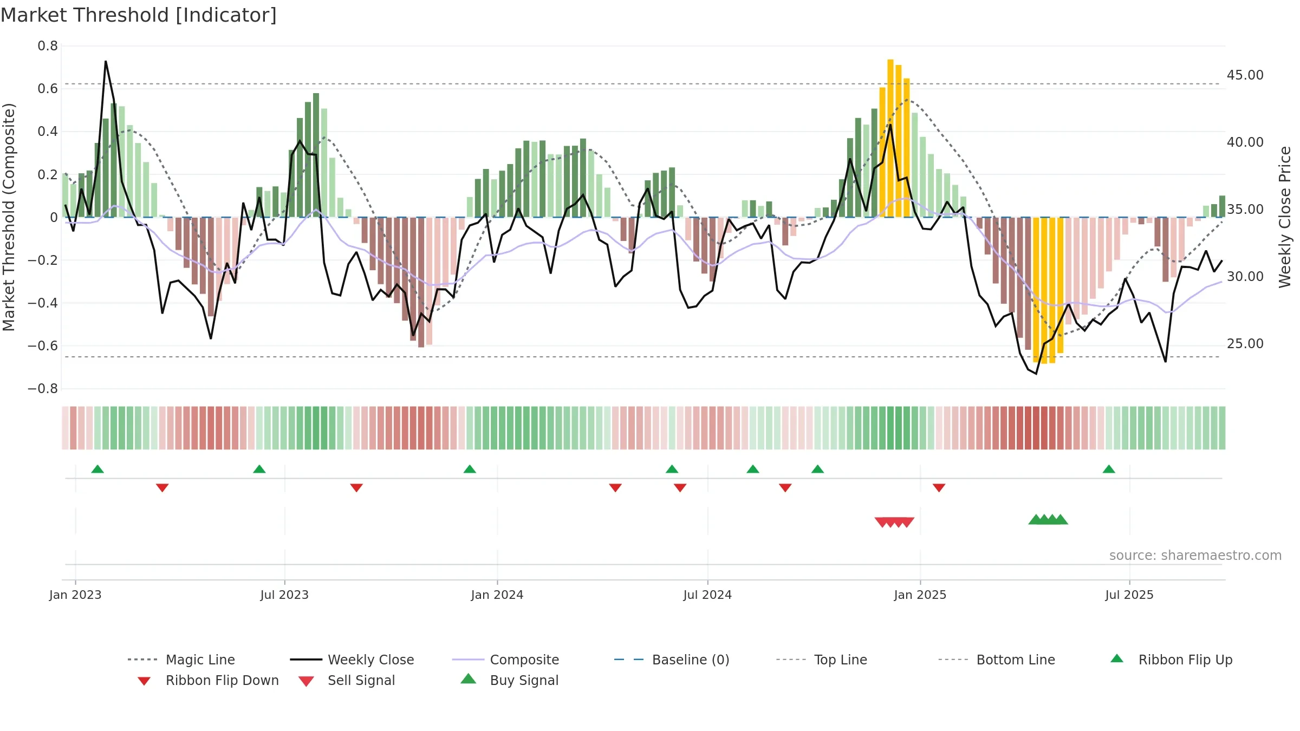Click the Jan 2024 x-axis label

click(497, 595)
